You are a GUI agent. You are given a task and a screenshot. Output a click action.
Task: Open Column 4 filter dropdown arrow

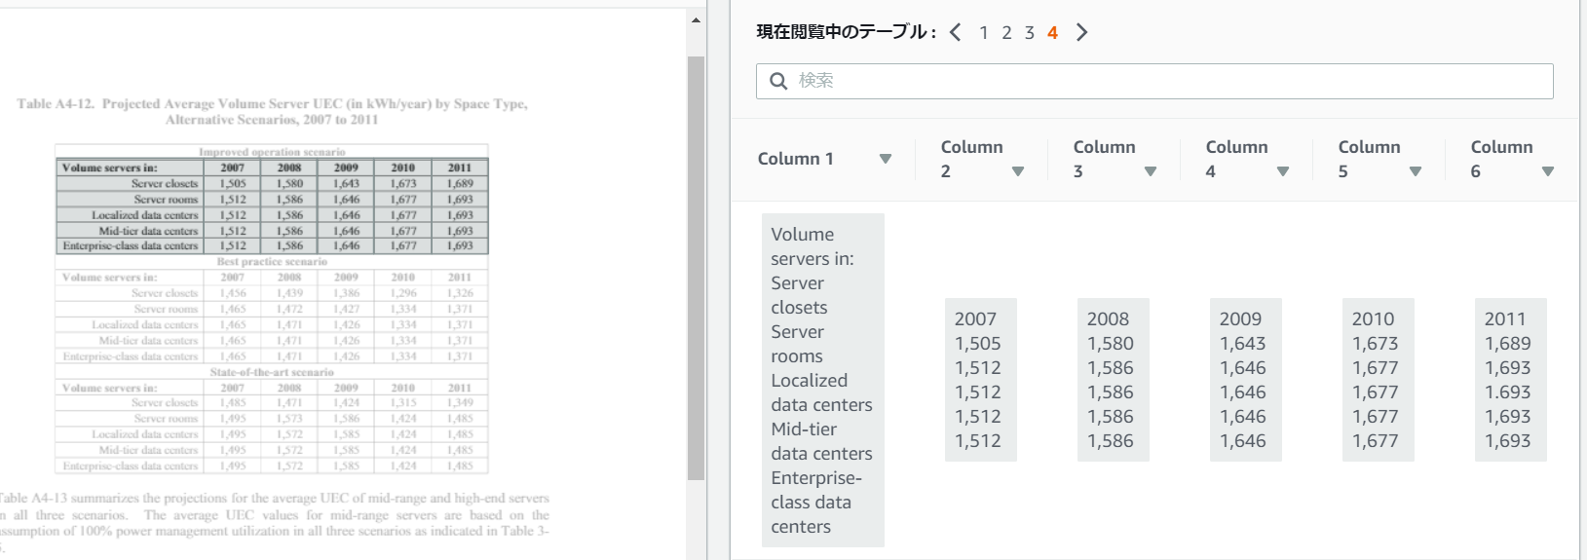(x=1283, y=171)
